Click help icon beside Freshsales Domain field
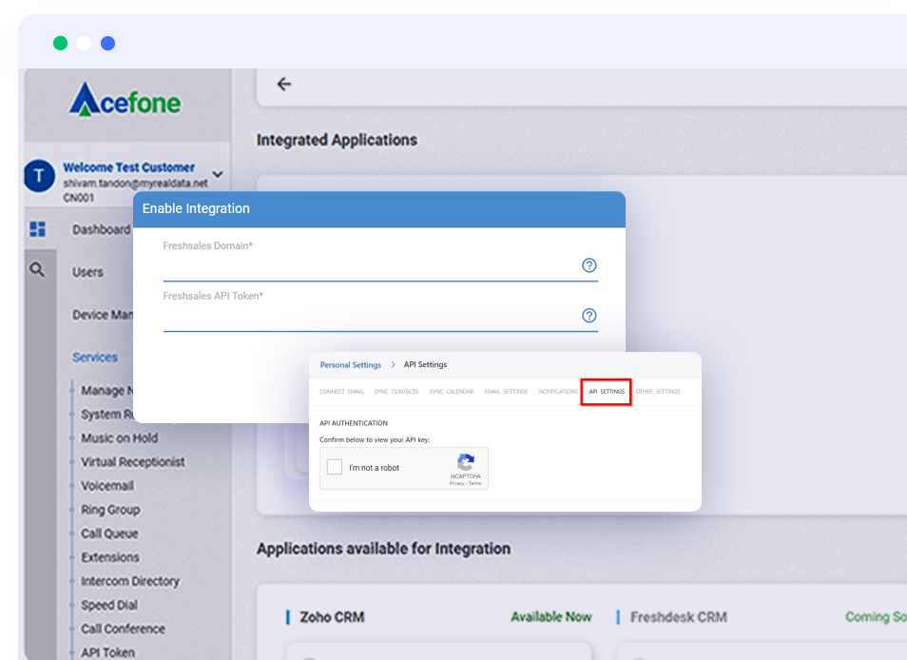Screen dimensions: 907x660 tap(589, 265)
